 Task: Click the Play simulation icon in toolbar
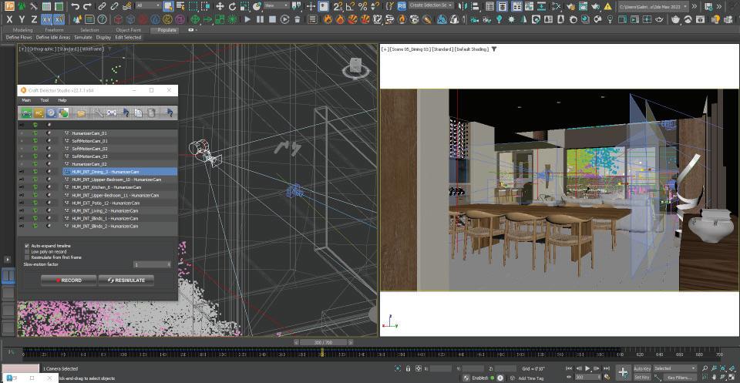[x=248, y=19]
